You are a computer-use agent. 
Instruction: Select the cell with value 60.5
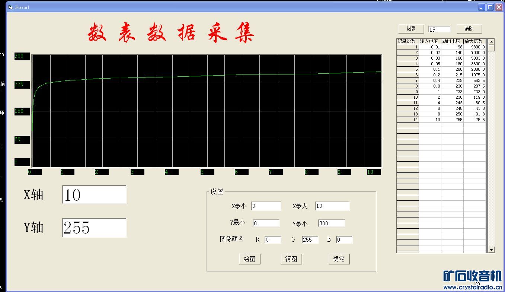point(474,103)
